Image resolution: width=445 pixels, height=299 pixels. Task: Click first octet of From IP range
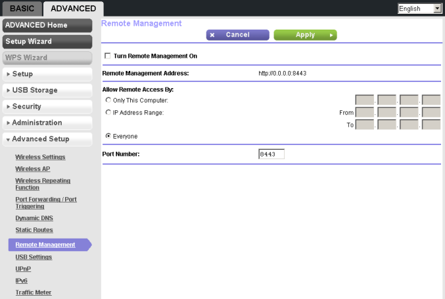(x=365, y=112)
